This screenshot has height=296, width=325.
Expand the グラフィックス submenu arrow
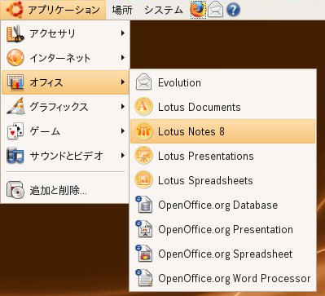pos(123,107)
